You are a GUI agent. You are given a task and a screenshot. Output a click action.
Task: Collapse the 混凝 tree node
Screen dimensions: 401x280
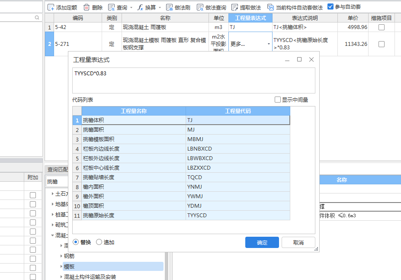pyautogui.click(x=52, y=235)
